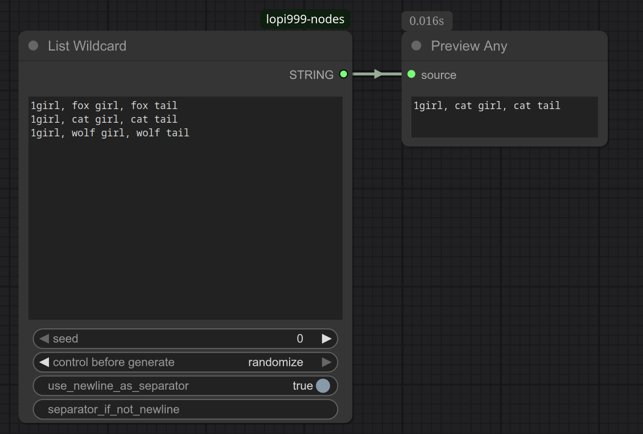Click the STRING output socket
The width and height of the screenshot is (643, 434).
(x=344, y=74)
